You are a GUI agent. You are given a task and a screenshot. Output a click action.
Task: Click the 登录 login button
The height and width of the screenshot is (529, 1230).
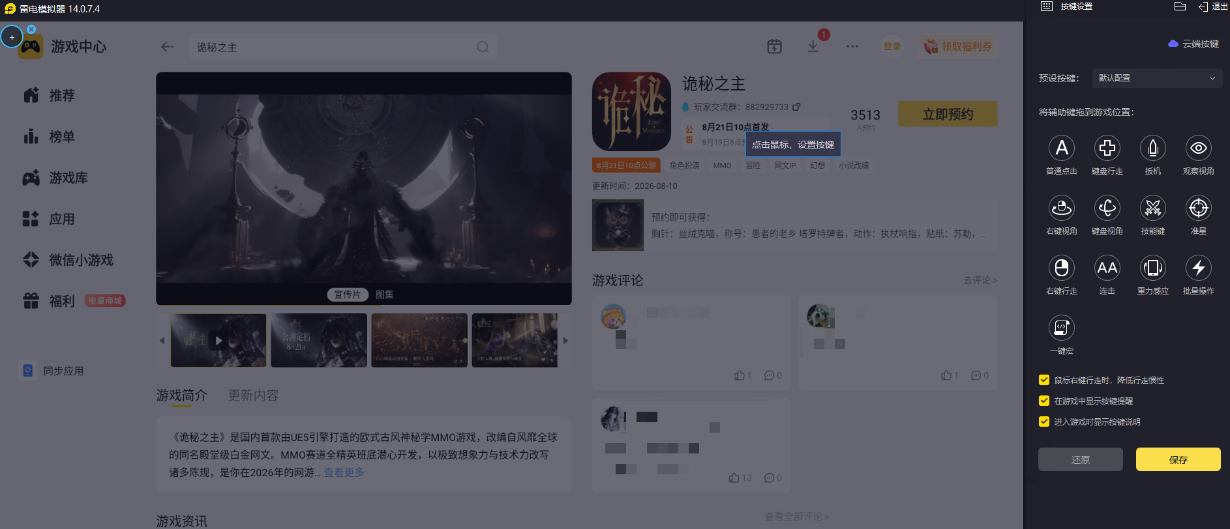tap(892, 46)
